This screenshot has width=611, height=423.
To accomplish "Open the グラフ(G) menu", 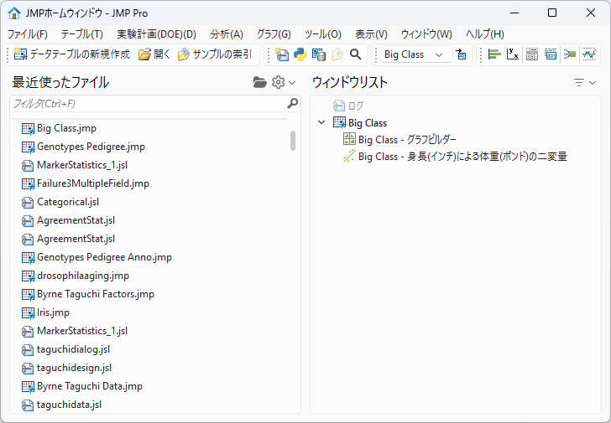I will [x=274, y=34].
